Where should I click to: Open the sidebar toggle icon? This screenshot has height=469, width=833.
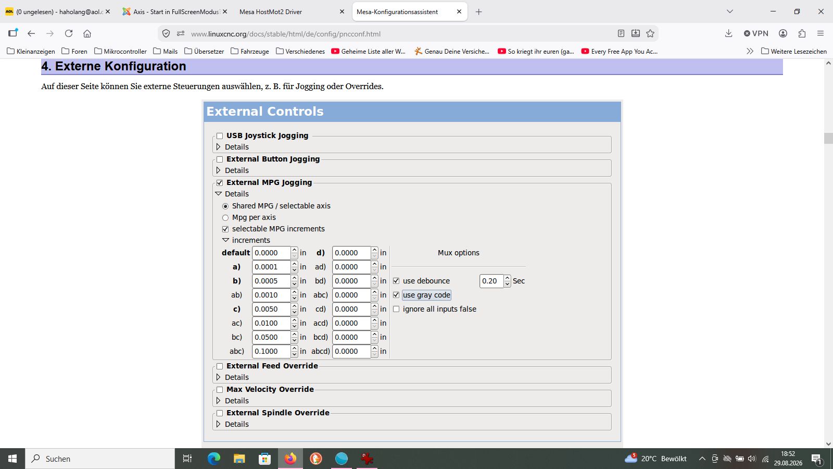tap(13, 33)
